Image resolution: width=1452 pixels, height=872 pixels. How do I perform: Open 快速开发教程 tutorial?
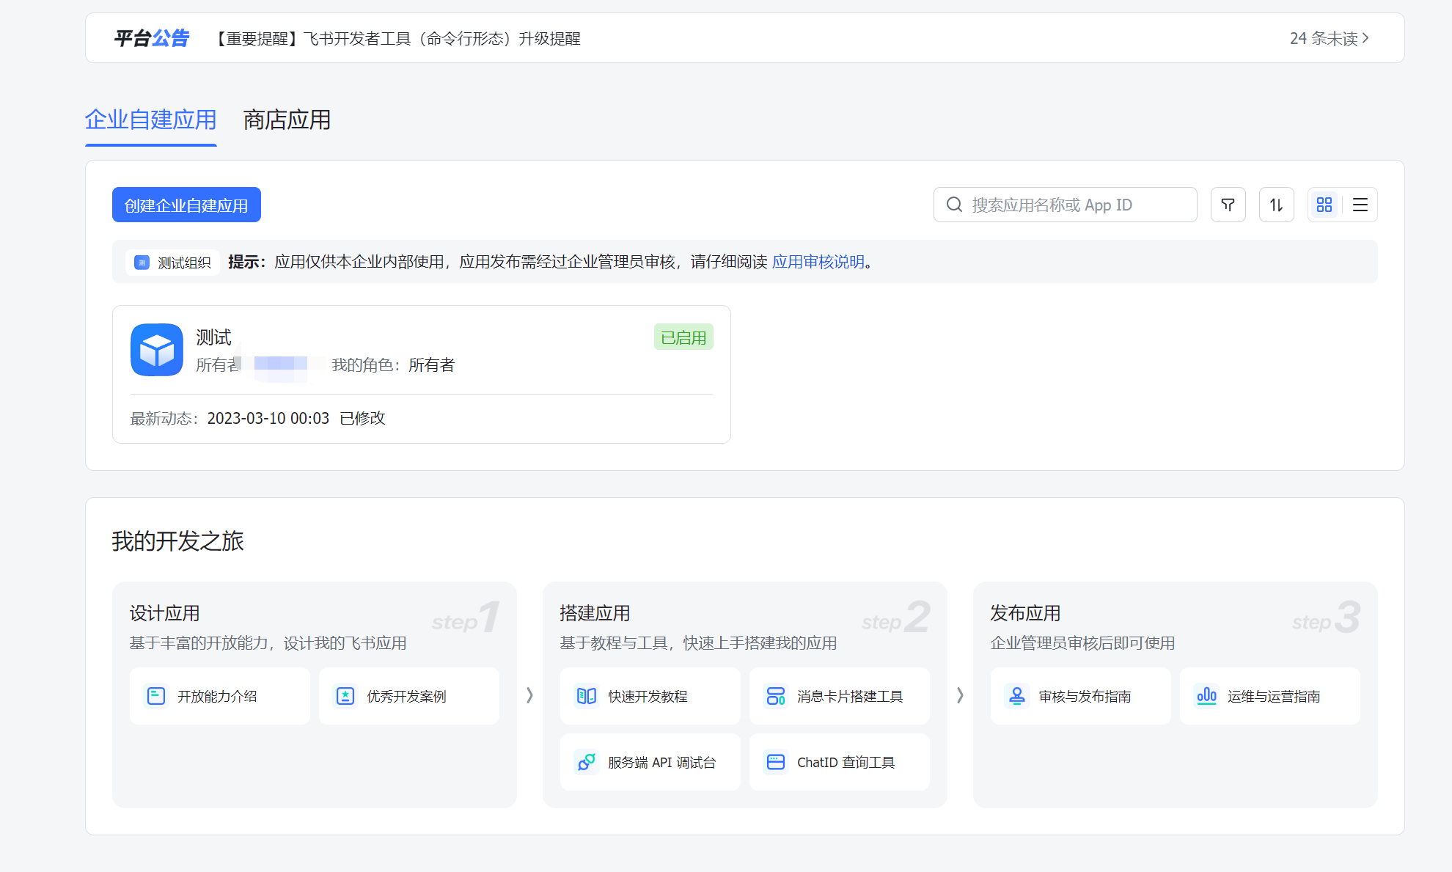click(650, 696)
